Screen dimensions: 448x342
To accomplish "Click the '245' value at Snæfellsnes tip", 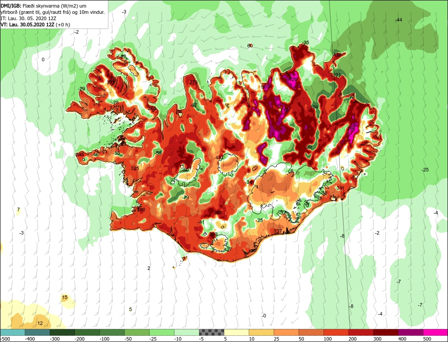I will tap(80, 154).
